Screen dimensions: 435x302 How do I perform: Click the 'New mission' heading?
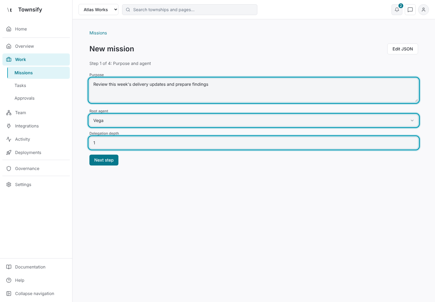point(112,49)
